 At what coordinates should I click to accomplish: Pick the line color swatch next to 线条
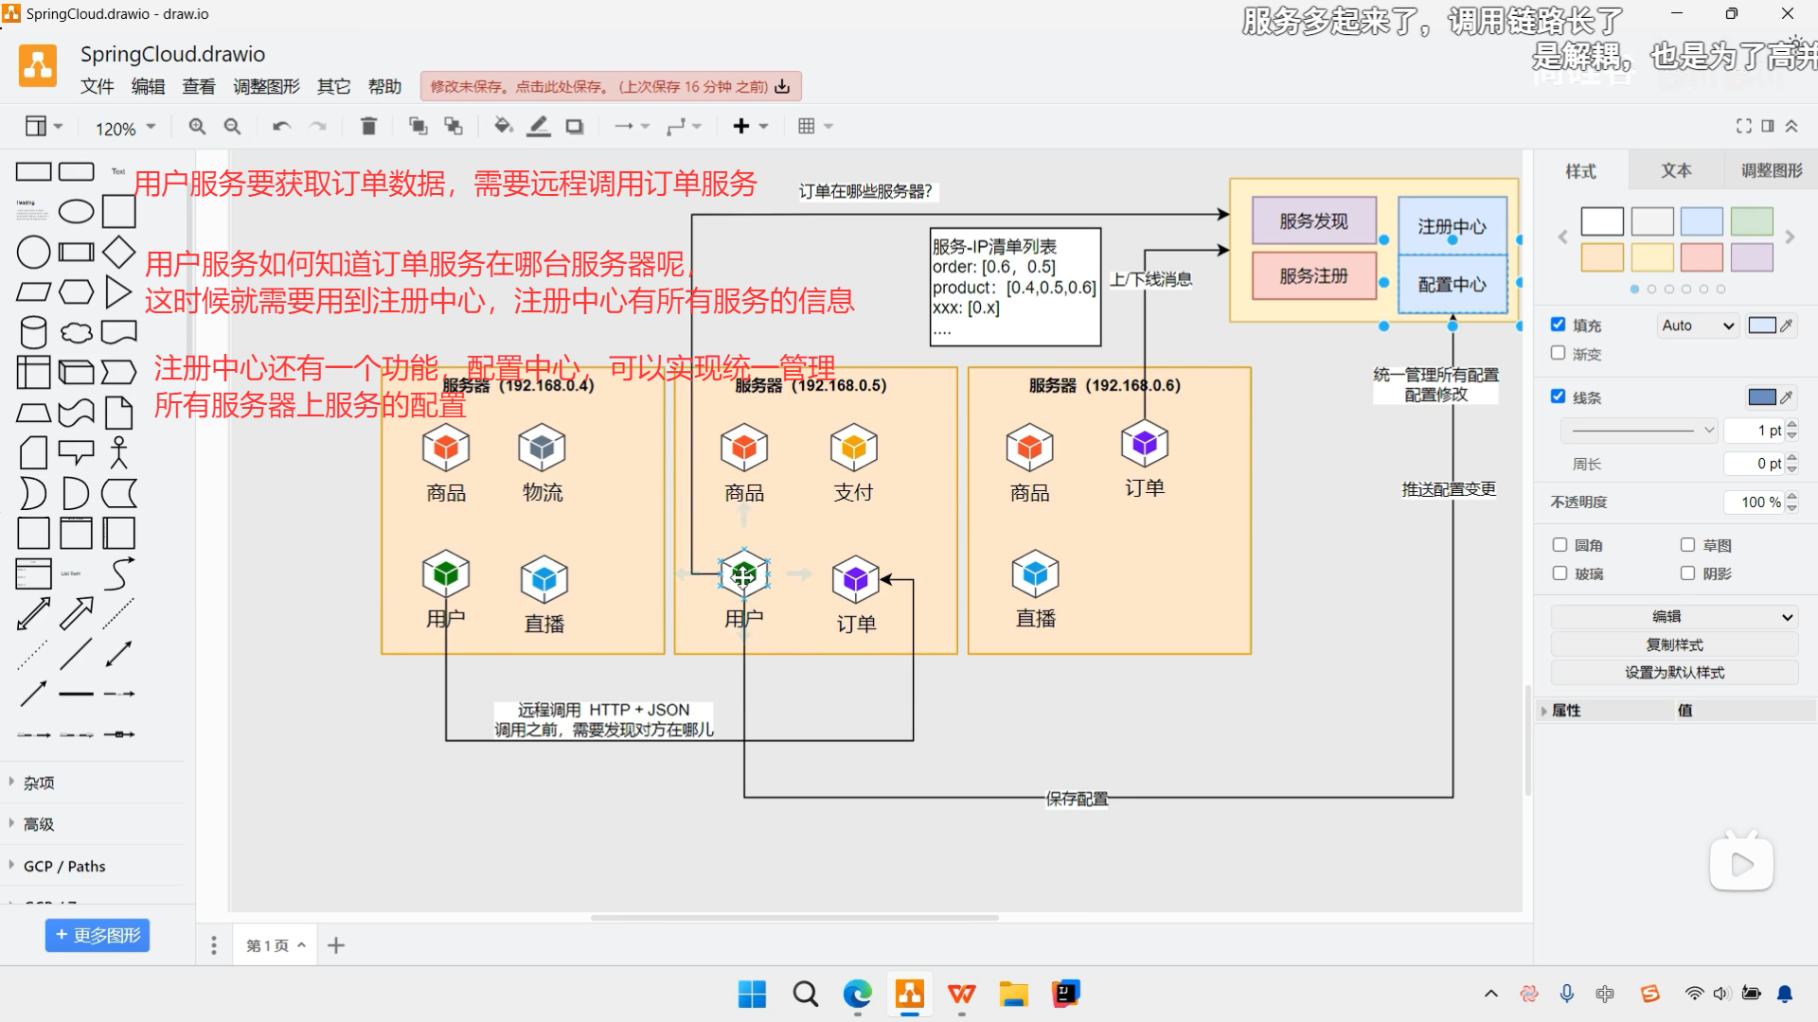1763,396
